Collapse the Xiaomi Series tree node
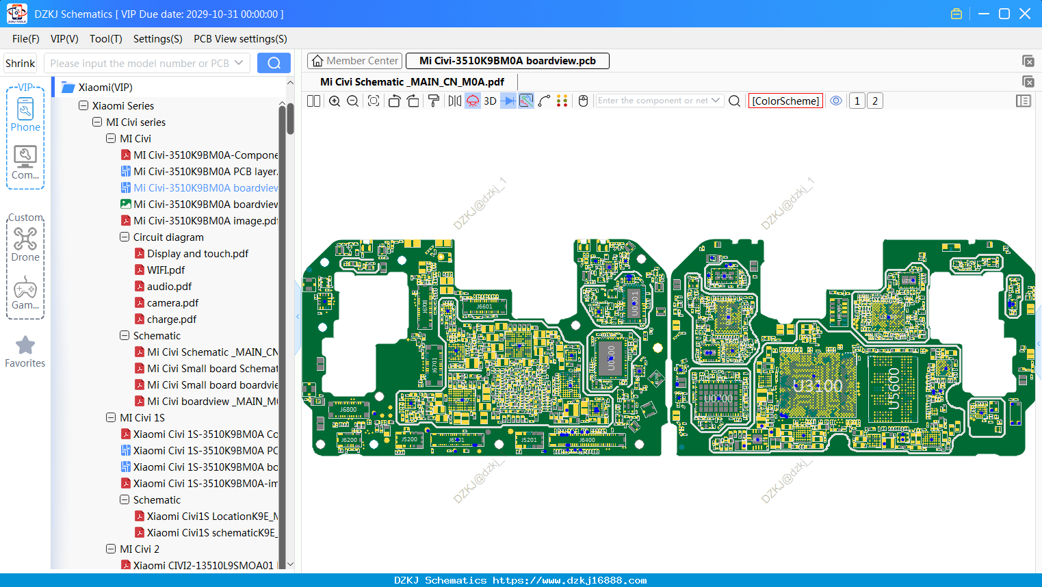 [83, 105]
